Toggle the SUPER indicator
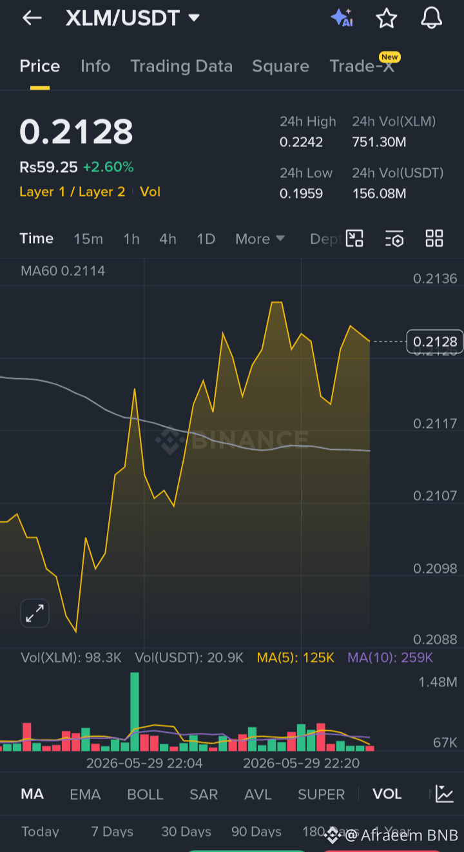Image resolution: width=464 pixels, height=852 pixels. [x=321, y=795]
